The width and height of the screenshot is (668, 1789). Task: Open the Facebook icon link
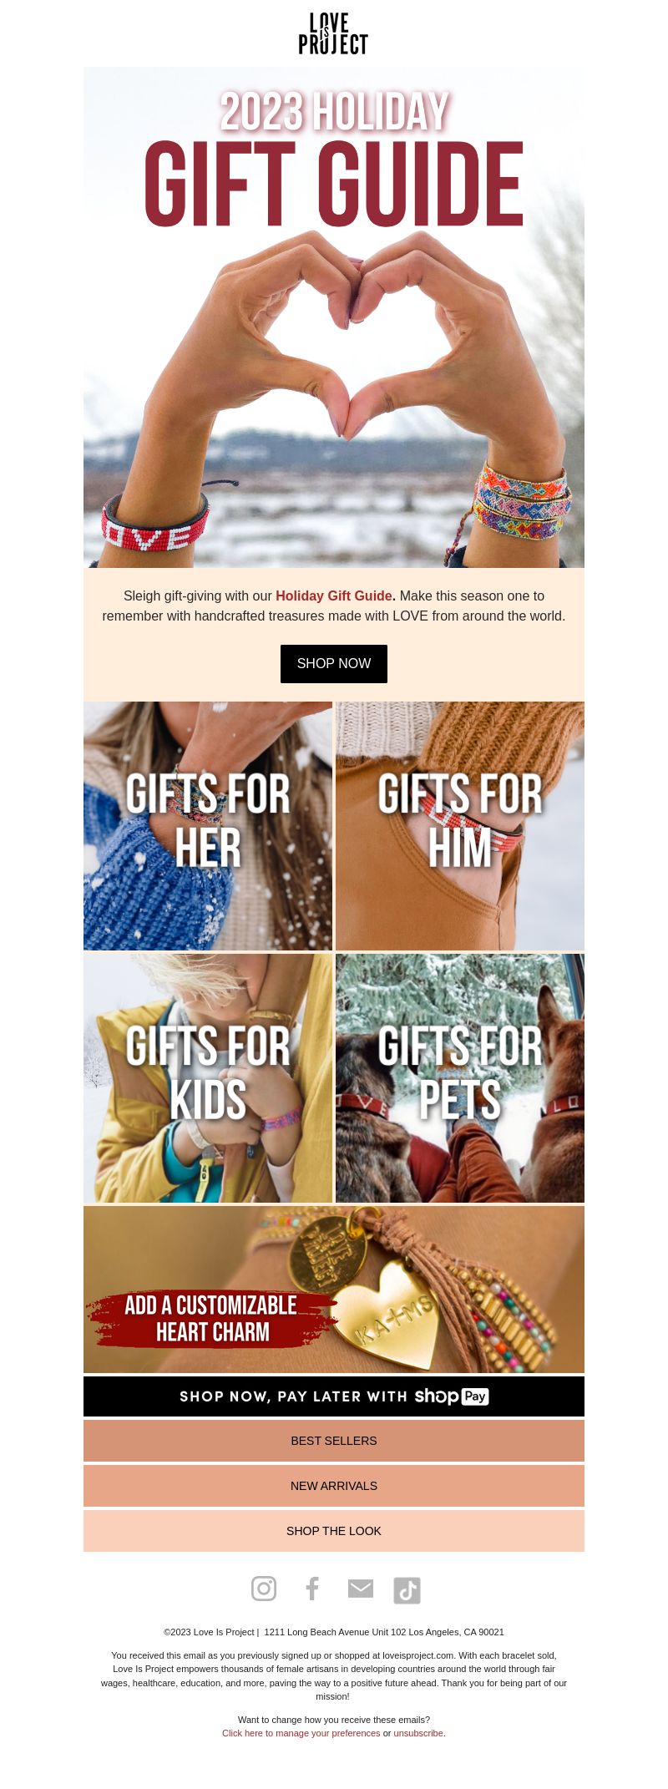pyautogui.click(x=312, y=1589)
